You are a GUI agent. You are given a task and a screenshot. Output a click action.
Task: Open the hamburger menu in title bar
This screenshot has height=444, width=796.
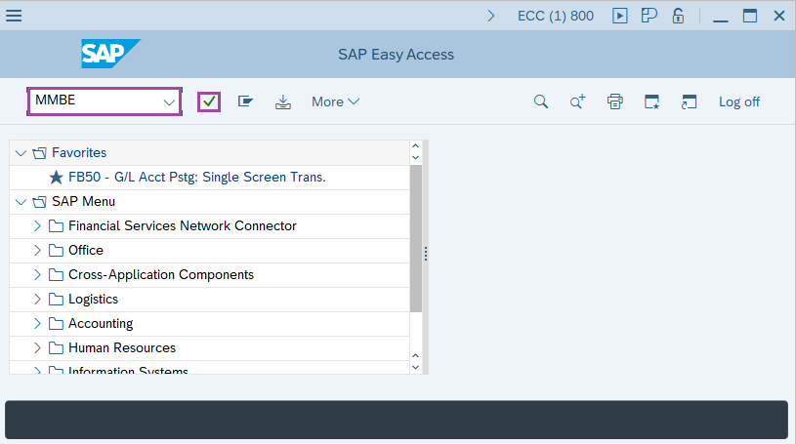coord(15,16)
